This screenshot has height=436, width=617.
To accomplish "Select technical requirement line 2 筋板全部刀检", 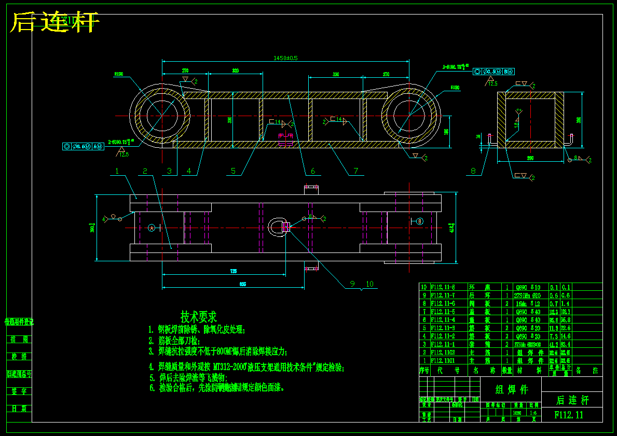I will pos(174,341).
